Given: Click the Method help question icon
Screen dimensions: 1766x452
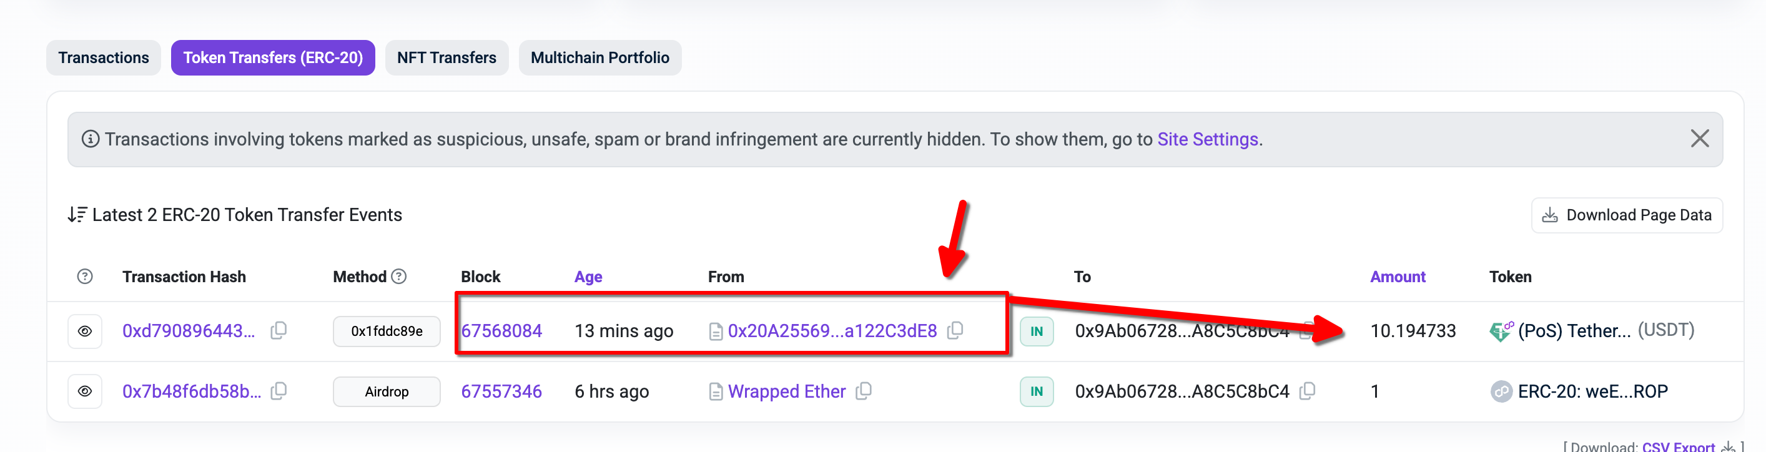Looking at the screenshot, I should 398,277.
